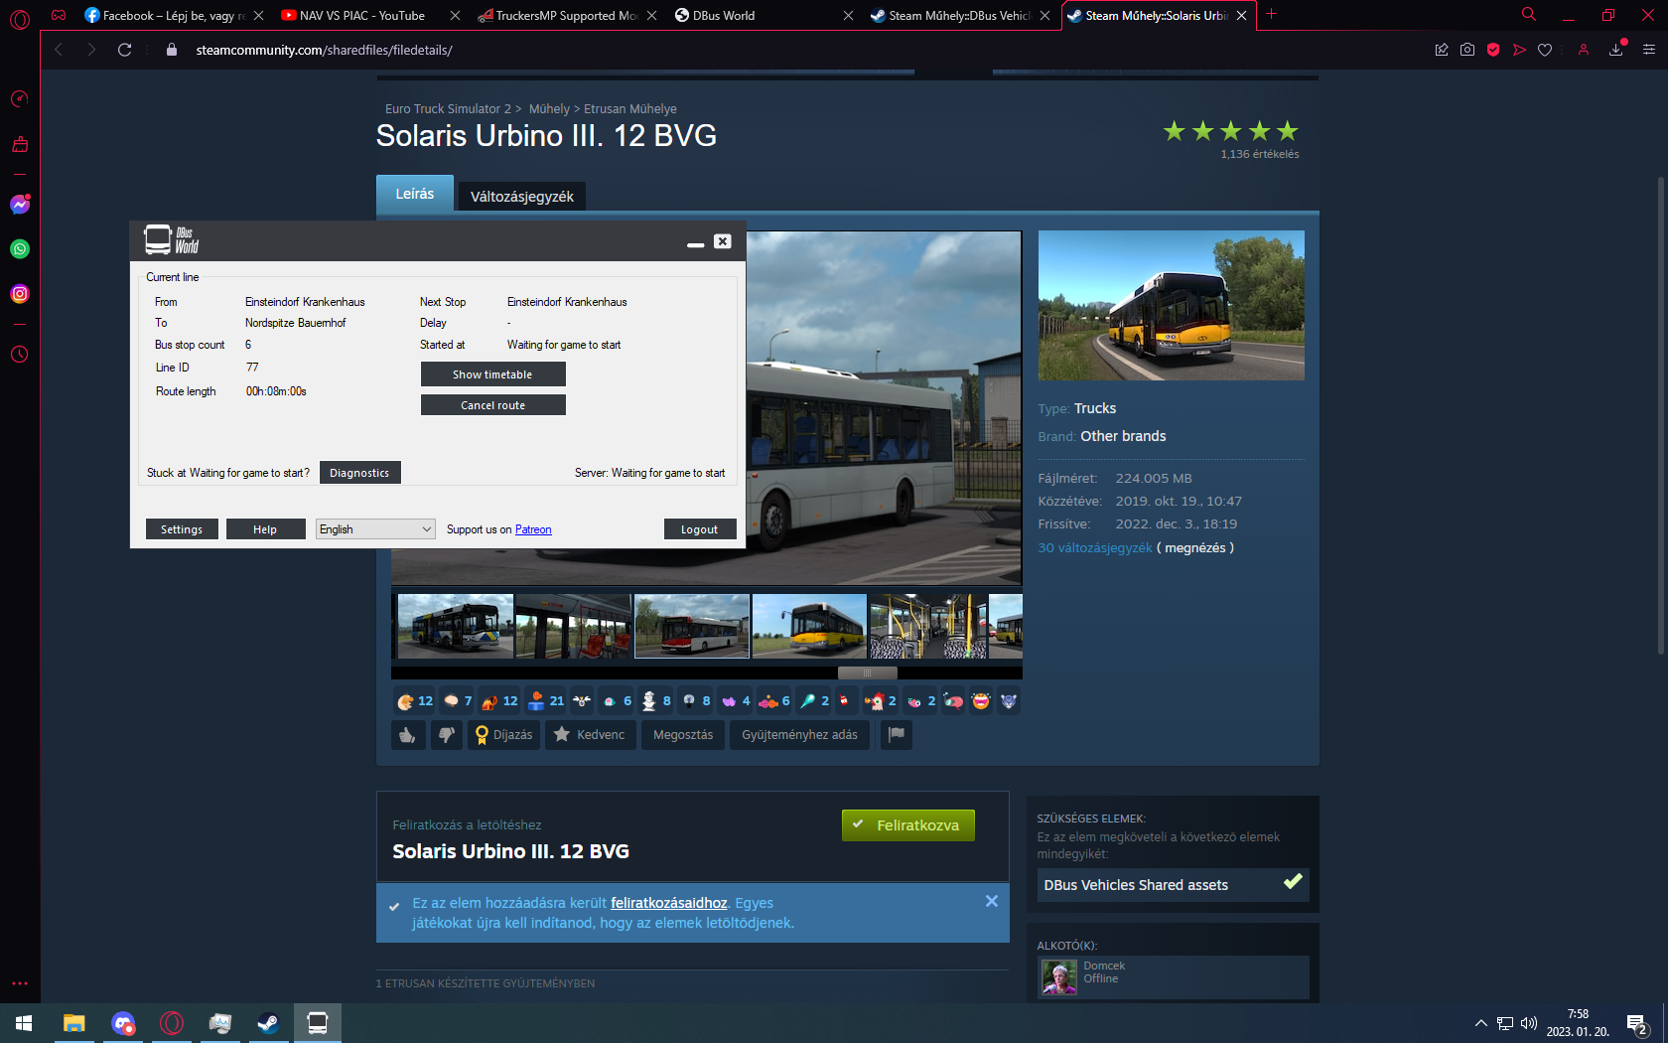Screen dimensions: 1668x1043
Task: Click the report flag icon
Action: point(897,735)
